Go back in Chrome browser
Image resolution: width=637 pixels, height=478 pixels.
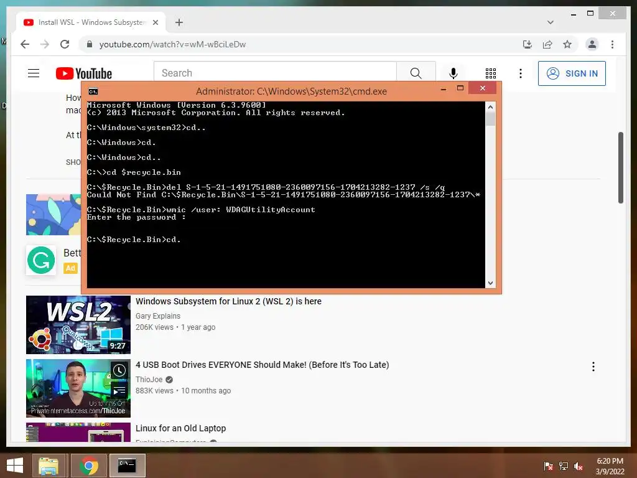[25, 44]
